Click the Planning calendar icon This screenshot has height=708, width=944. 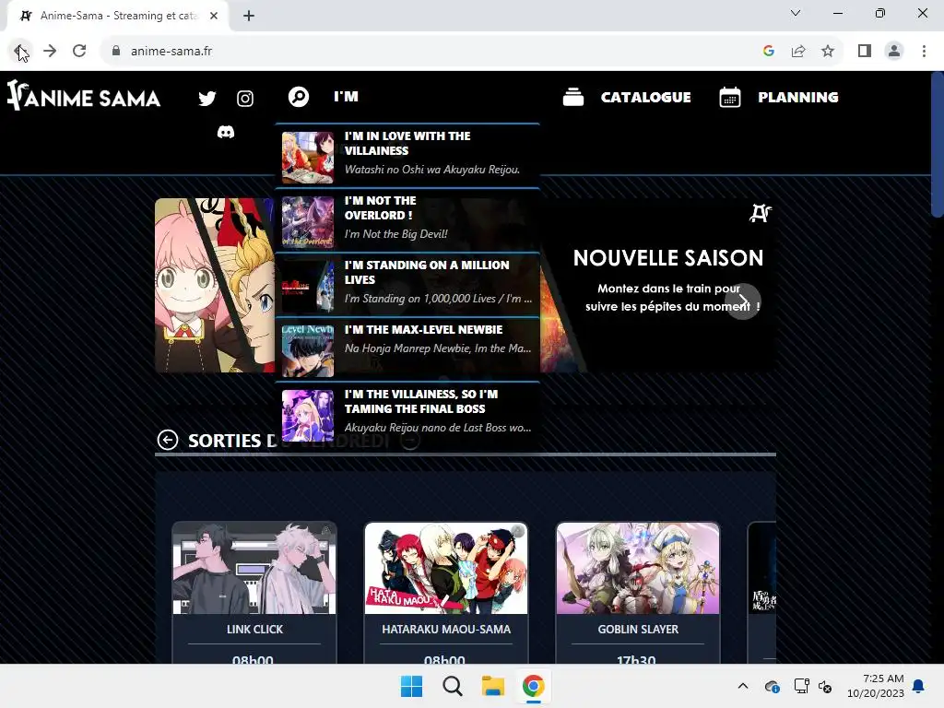coord(730,97)
